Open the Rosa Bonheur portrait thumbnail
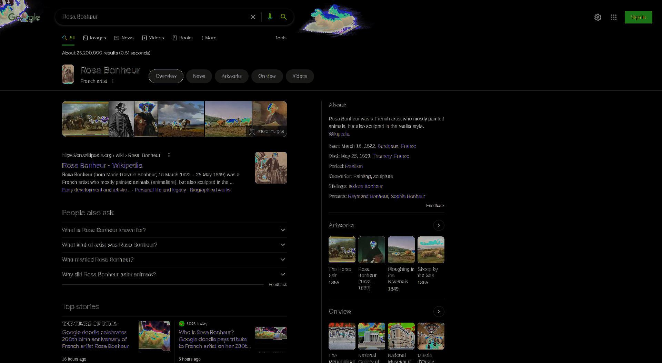Viewport: 662px width, 363px height. tap(68, 74)
